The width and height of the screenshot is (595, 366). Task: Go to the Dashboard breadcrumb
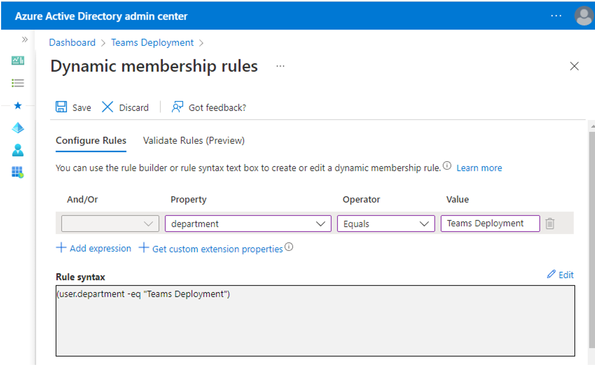pos(72,42)
